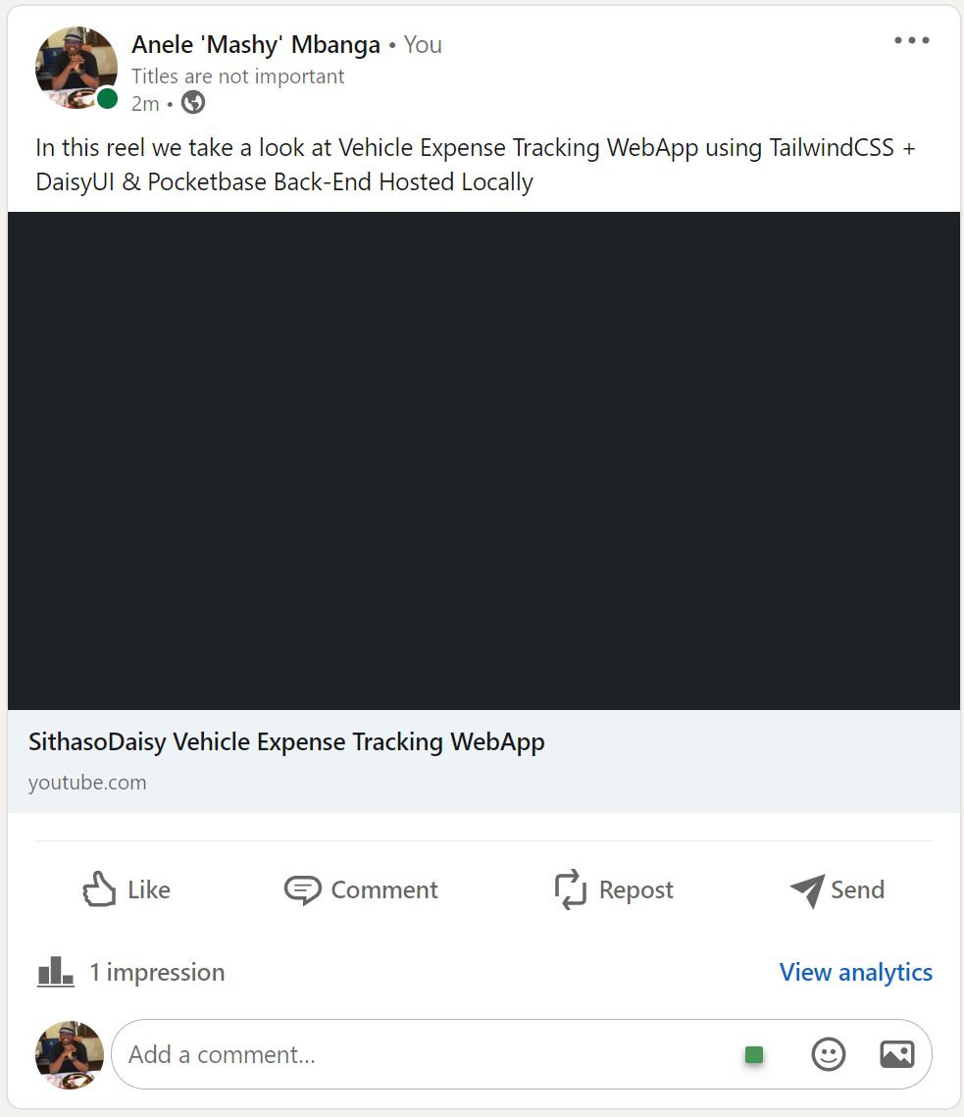Click the 1 impression text
The width and height of the screenshot is (964, 1117).
click(157, 972)
